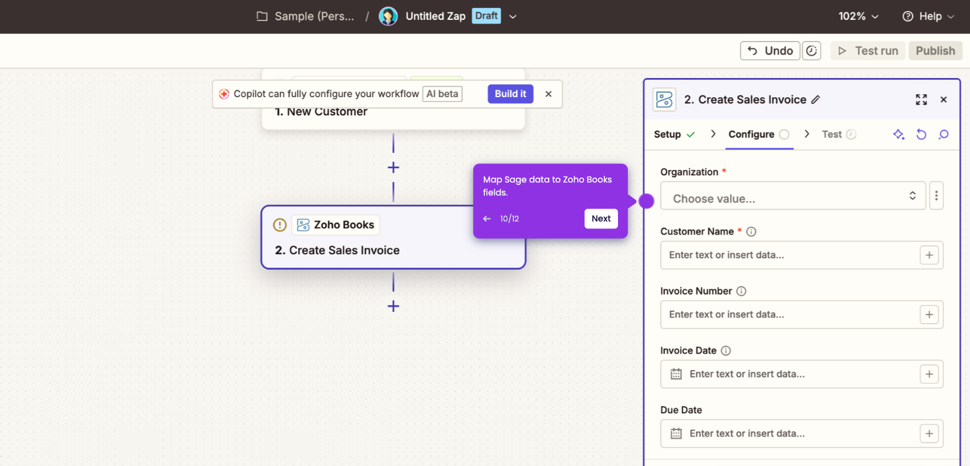Open the Help menu
970x466 pixels.
(929, 17)
